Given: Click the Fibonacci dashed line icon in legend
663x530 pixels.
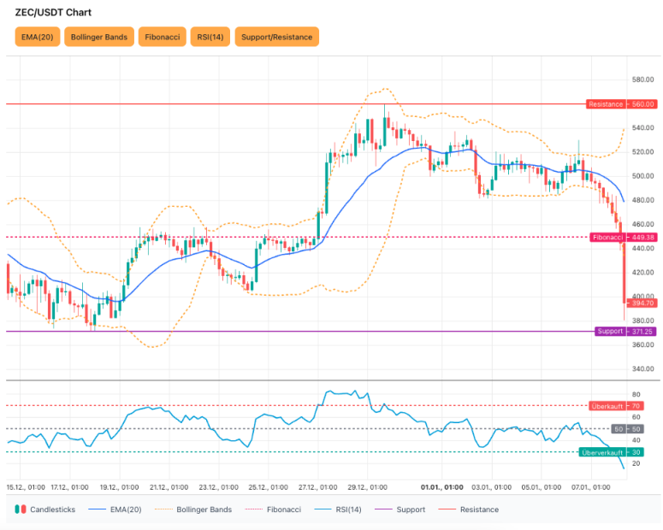Looking at the screenshot, I should pyautogui.click(x=254, y=509).
